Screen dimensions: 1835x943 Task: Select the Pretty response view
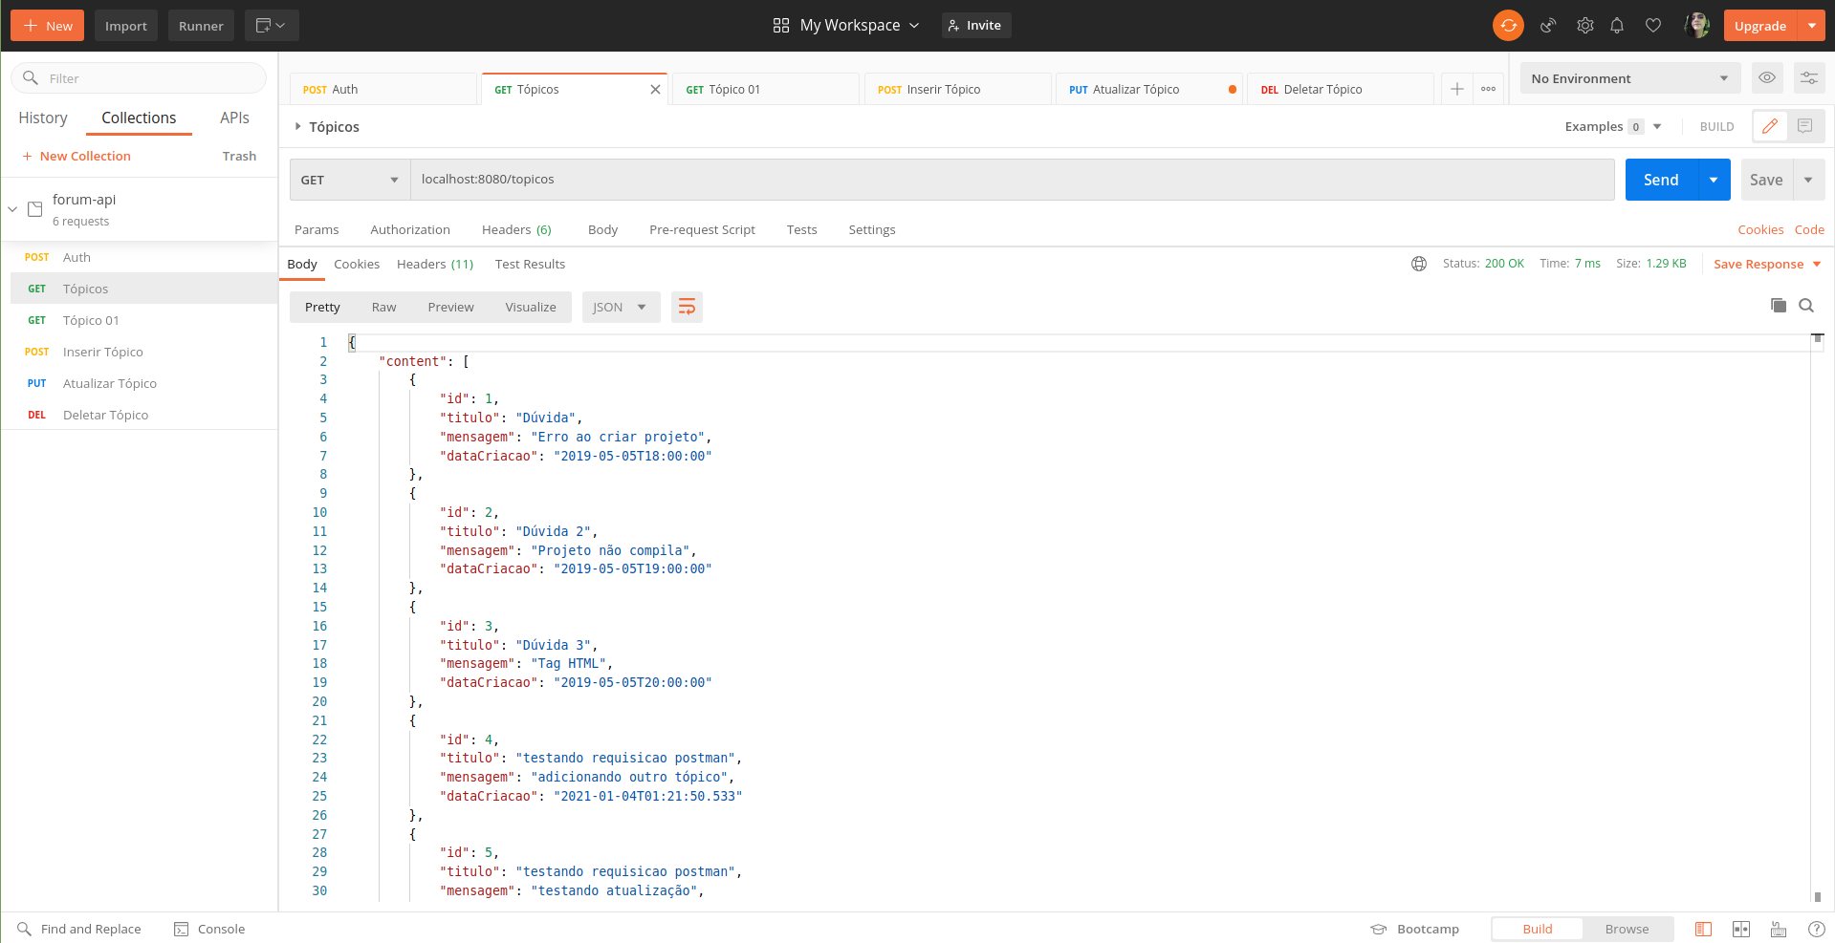pyautogui.click(x=322, y=307)
